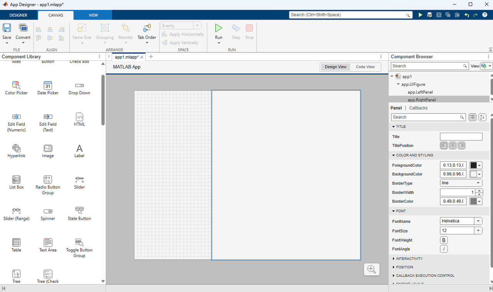Select the Panel inspector tab

pos(396,108)
